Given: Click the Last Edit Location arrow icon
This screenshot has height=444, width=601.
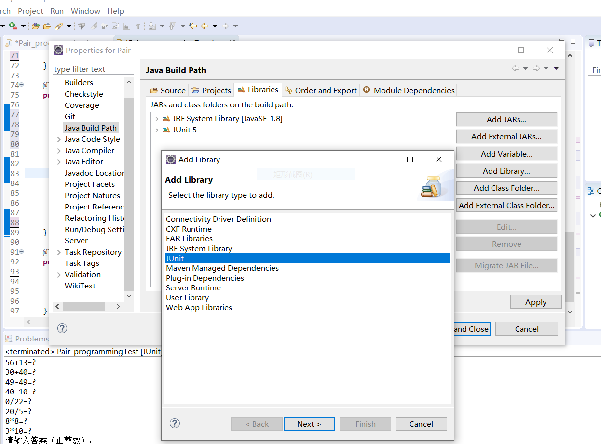Looking at the screenshot, I should point(193,26).
